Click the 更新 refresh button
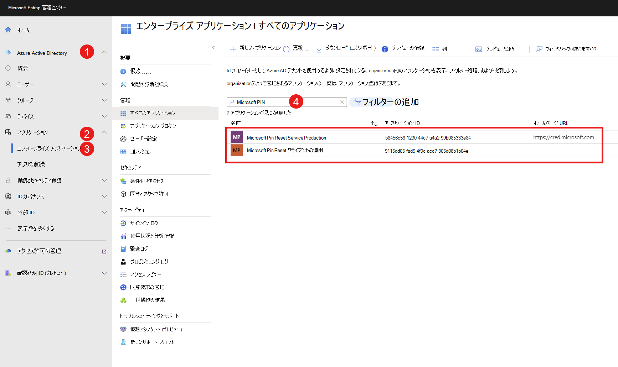This screenshot has height=367, width=618. pyautogui.click(x=297, y=48)
